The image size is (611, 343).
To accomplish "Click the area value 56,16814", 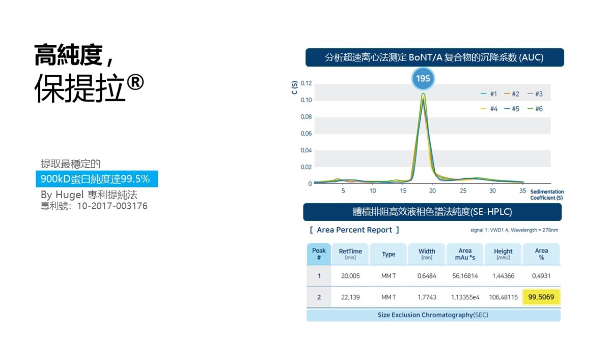I will 465,276.
